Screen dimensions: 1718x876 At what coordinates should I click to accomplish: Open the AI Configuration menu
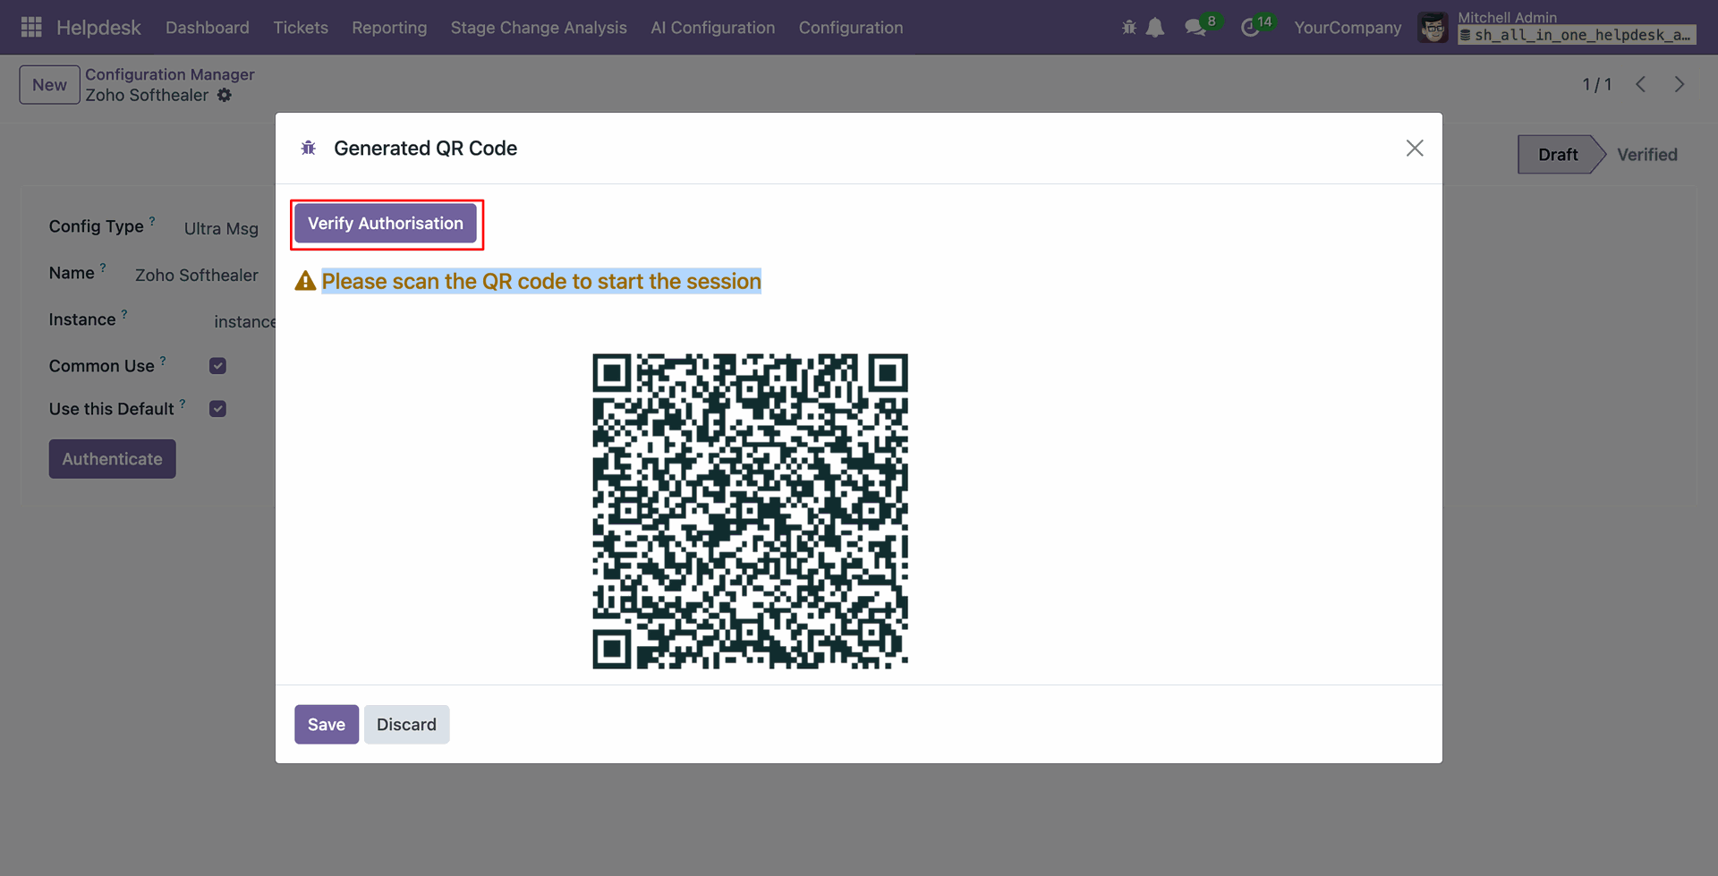(713, 28)
